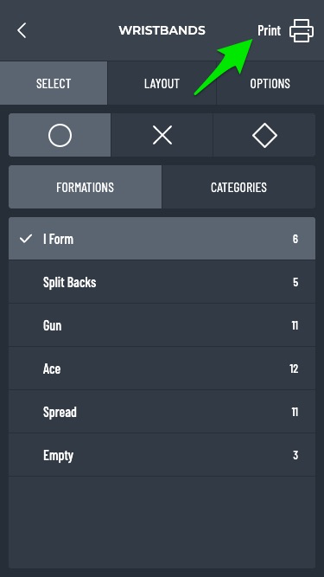Click the Ace play count 12
The width and height of the screenshot is (324, 577).
tap(294, 369)
